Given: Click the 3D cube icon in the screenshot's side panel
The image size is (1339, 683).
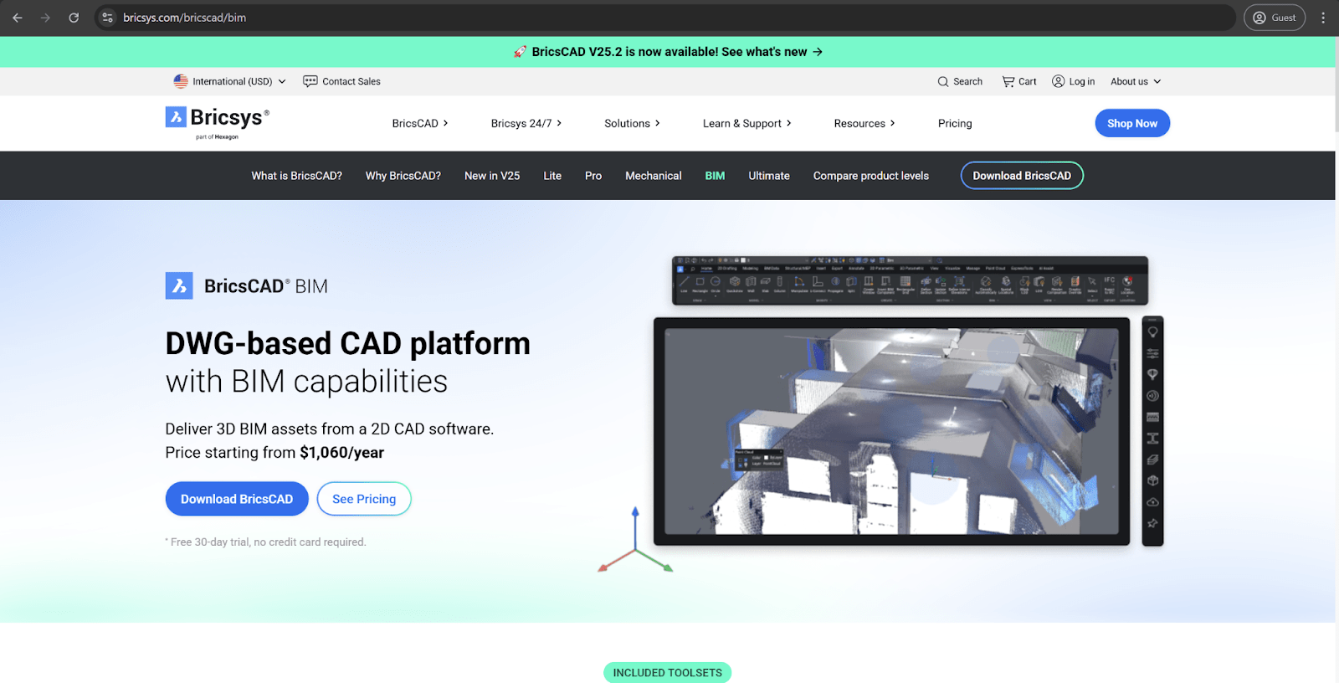Looking at the screenshot, I should pos(1152,480).
